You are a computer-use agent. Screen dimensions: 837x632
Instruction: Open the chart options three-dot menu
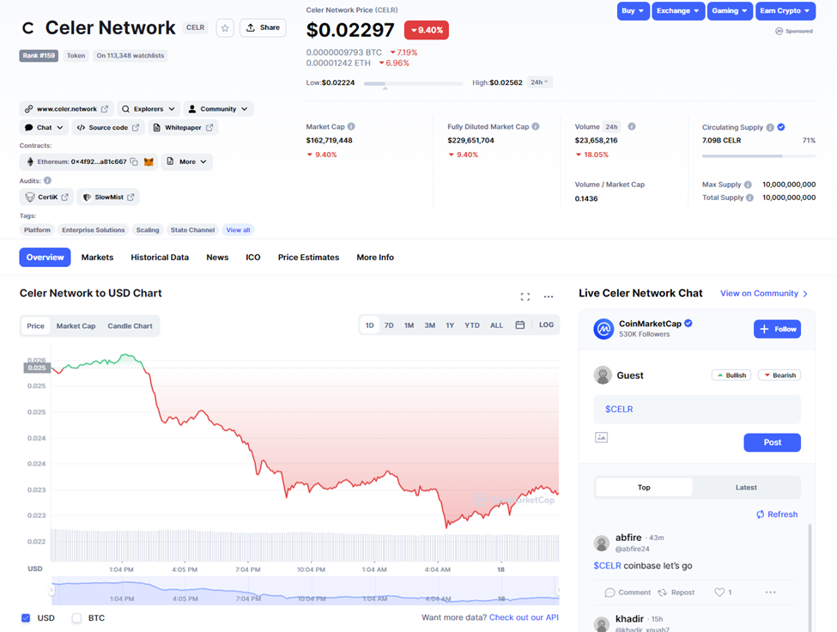pyautogui.click(x=549, y=297)
